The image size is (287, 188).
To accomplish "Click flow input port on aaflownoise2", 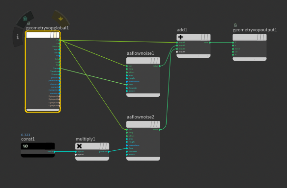I will pyautogui.click(x=127, y=148).
